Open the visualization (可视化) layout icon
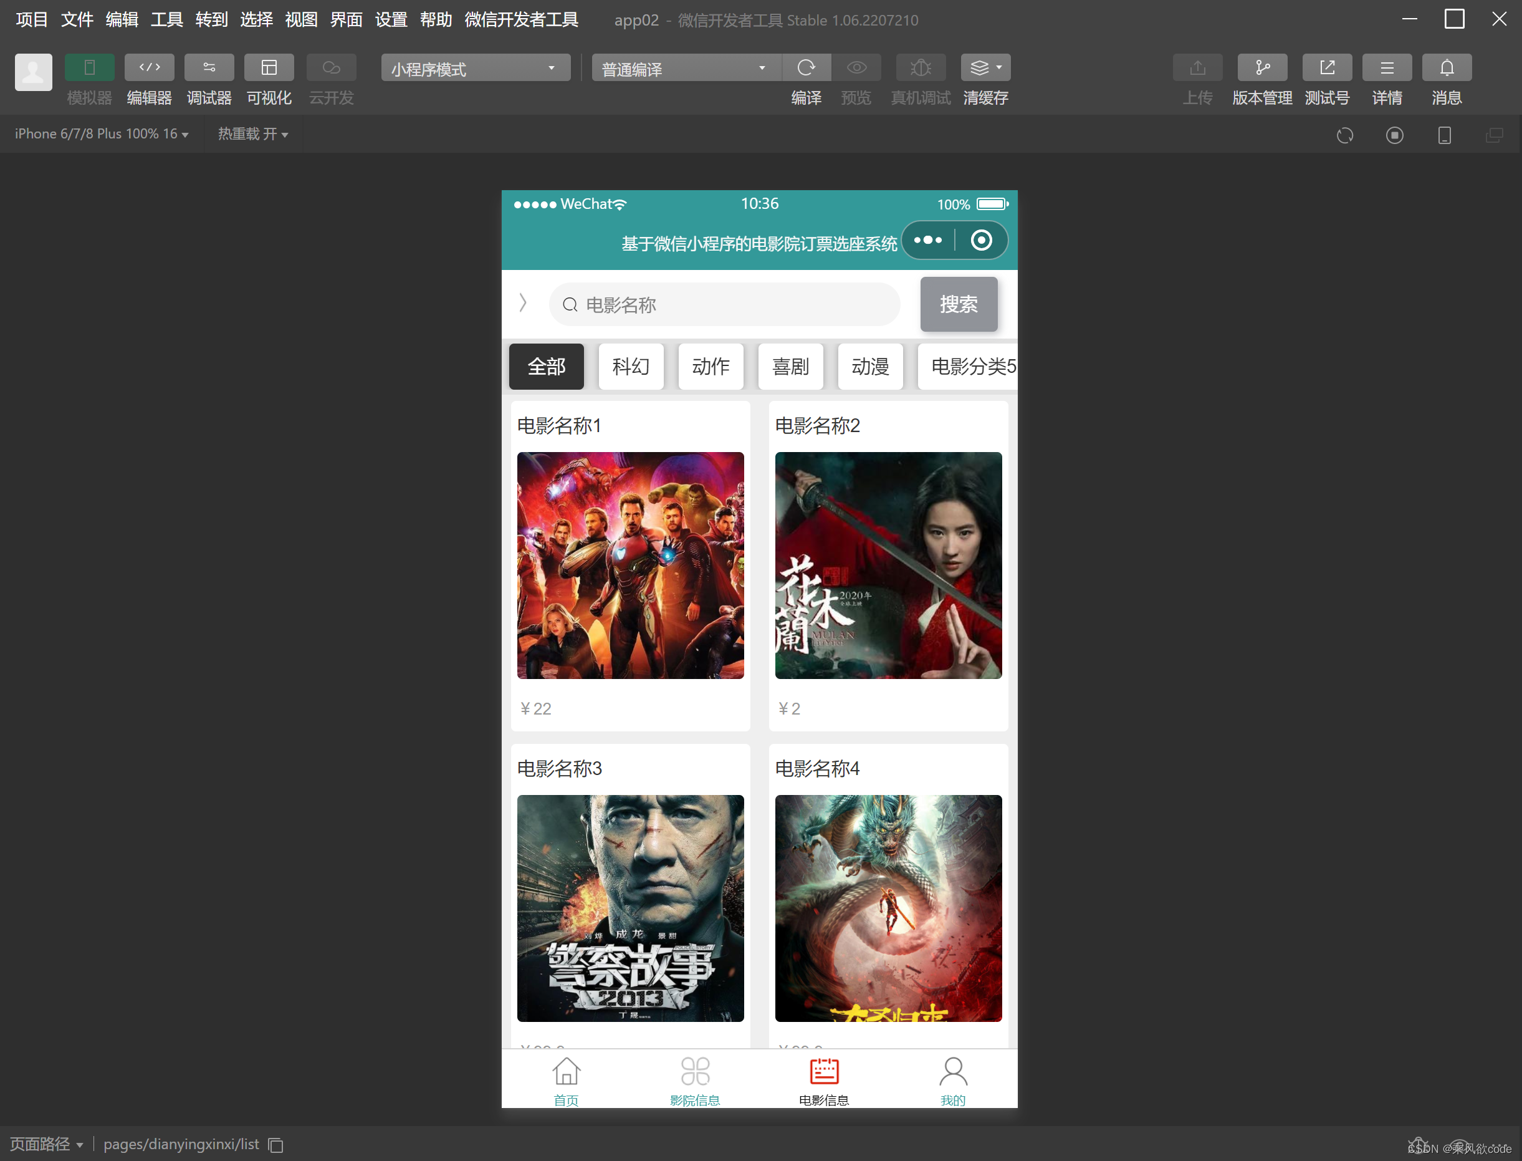The image size is (1522, 1161). (x=269, y=68)
